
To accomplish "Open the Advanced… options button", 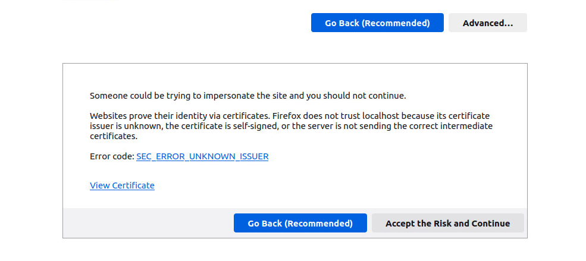I will coord(488,23).
